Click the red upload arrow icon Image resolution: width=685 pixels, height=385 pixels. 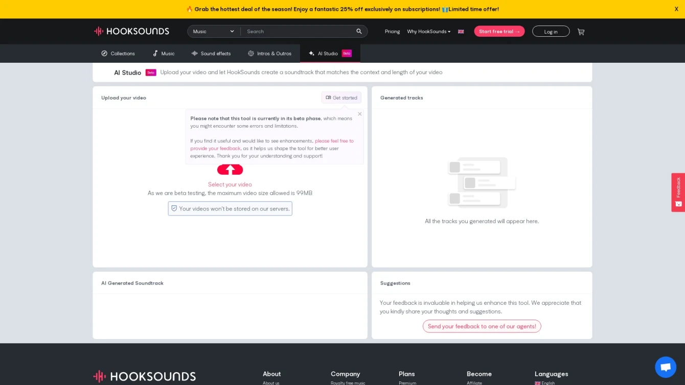[230, 170]
